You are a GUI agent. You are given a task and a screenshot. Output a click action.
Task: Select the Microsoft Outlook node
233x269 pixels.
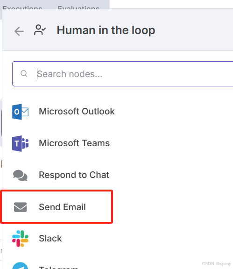pyautogui.click(x=118, y=112)
